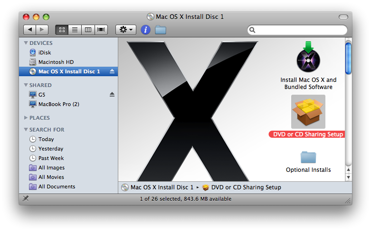This screenshot has width=371, height=231.
Task: Click Install Mac OS X and Bundled Software label
Action: pos(308,83)
